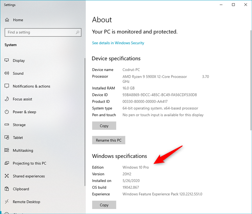The height and width of the screenshot is (214, 252).
Task: Click the Power & sleep icon
Action: [x=7, y=112]
